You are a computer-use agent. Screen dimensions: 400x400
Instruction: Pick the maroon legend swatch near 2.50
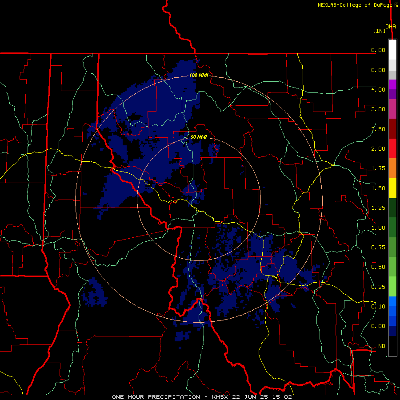click(392, 129)
